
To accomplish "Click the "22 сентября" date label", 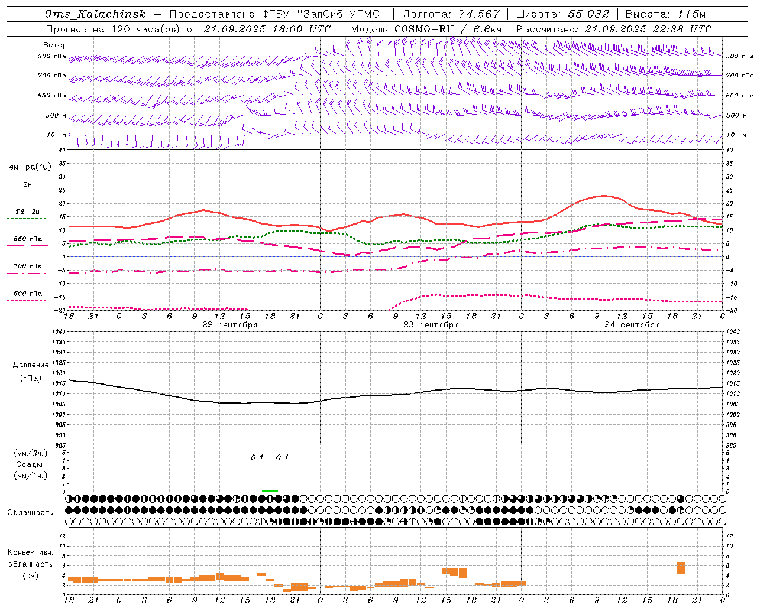I will click(229, 325).
